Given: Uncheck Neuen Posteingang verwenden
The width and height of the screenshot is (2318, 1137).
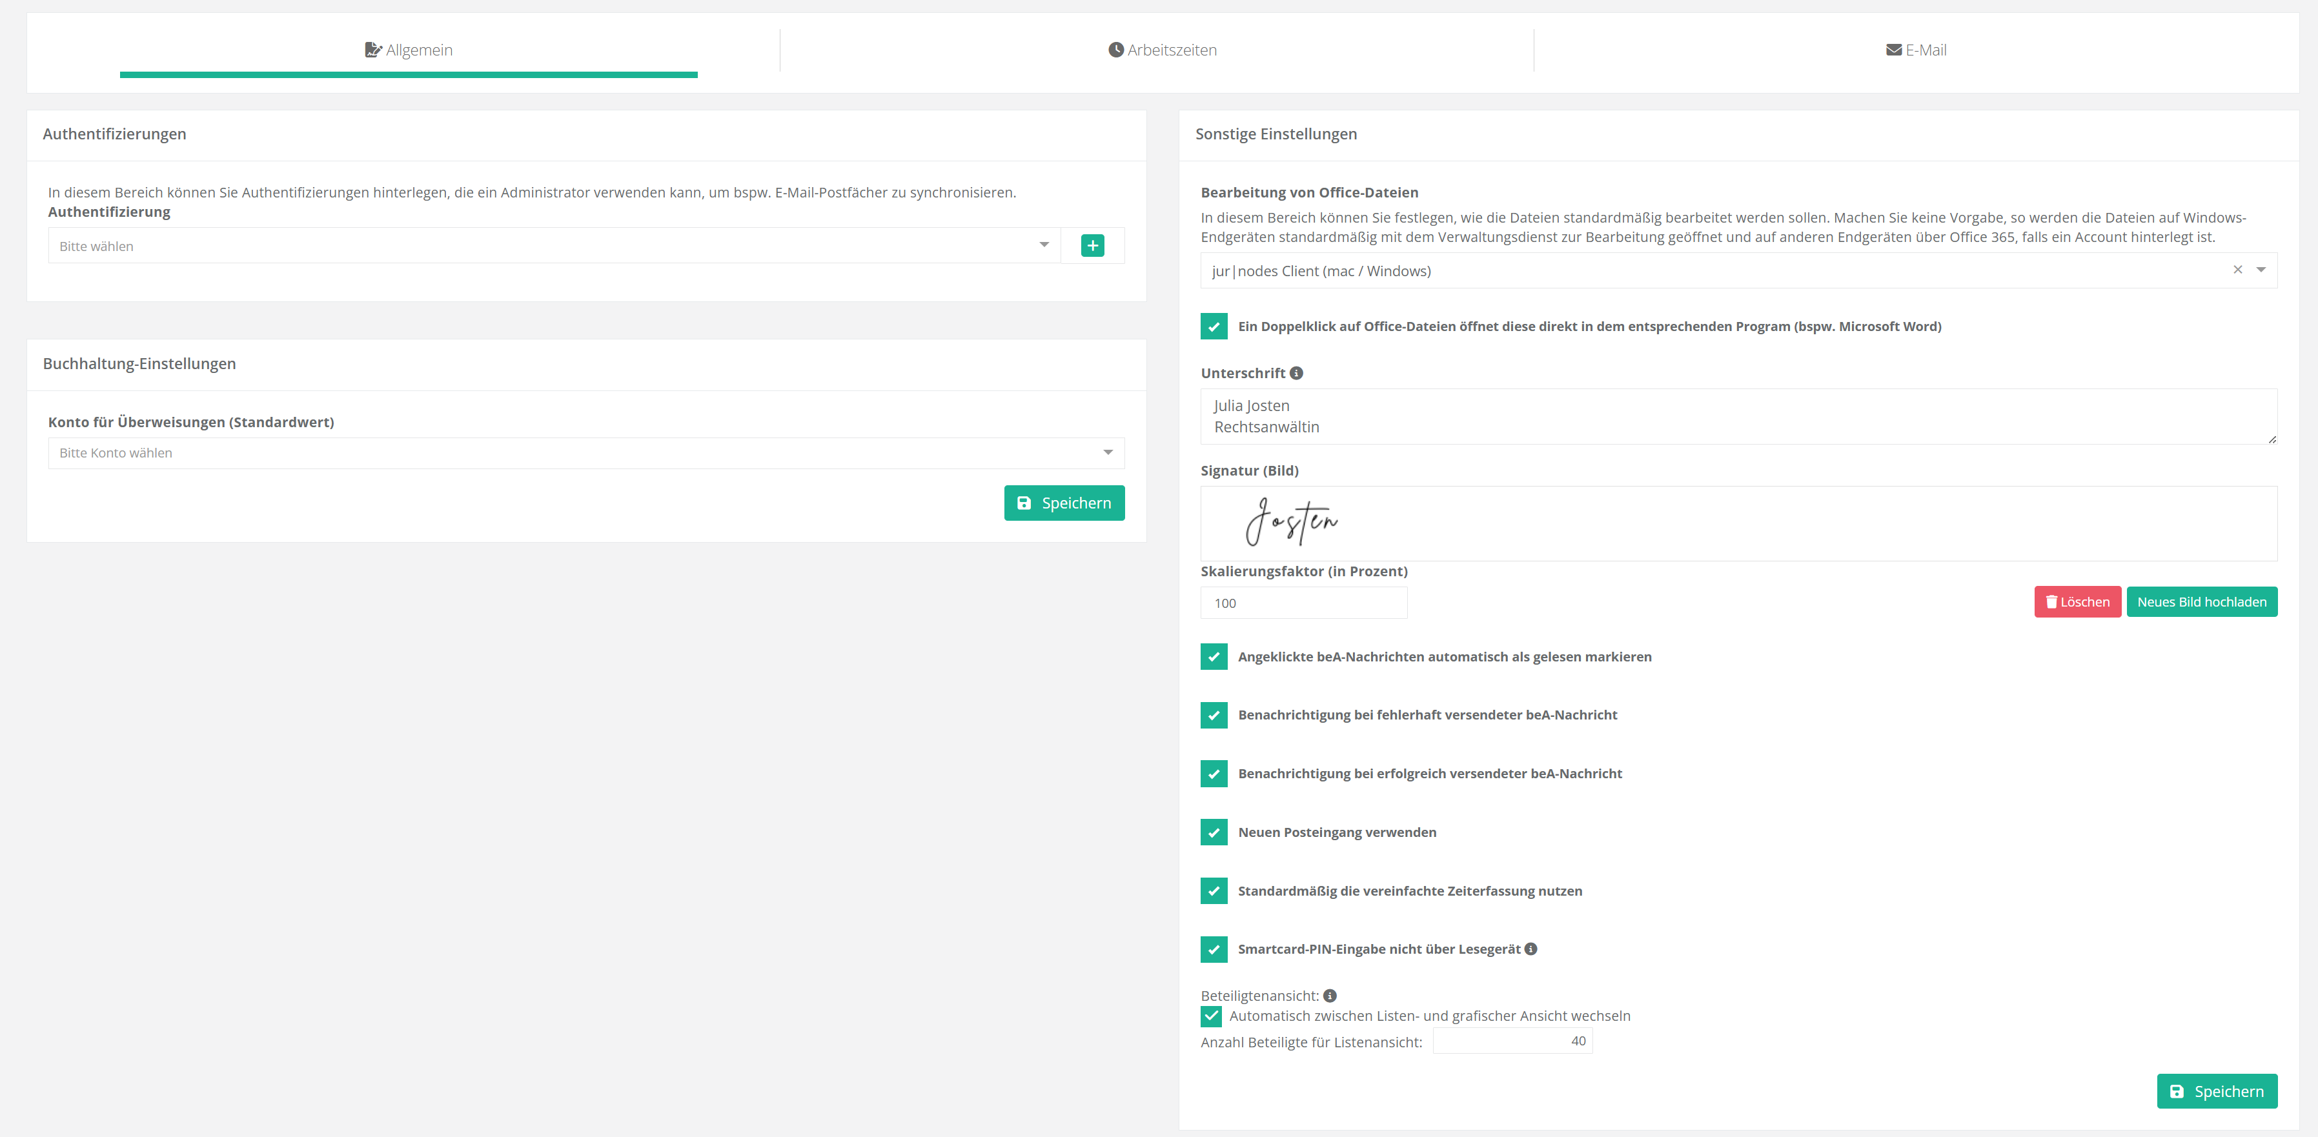Looking at the screenshot, I should tap(1214, 832).
